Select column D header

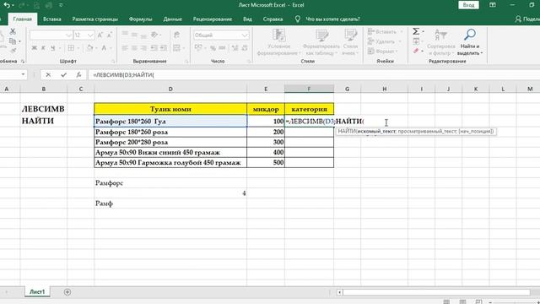tap(170, 89)
